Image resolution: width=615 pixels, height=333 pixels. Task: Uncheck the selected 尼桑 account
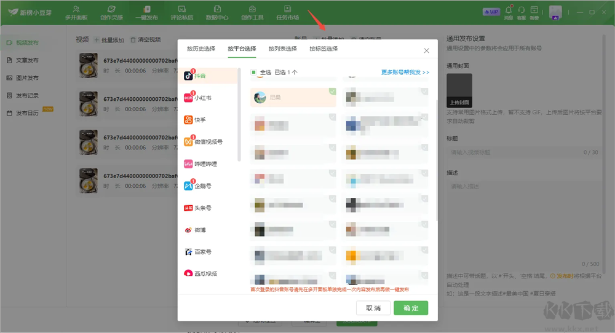tap(293, 97)
